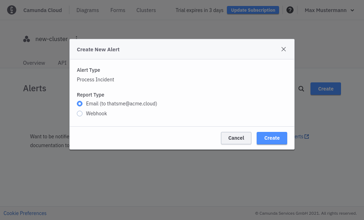Switch to the API tab
Viewport: 364px width, 220px height.
tap(62, 63)
